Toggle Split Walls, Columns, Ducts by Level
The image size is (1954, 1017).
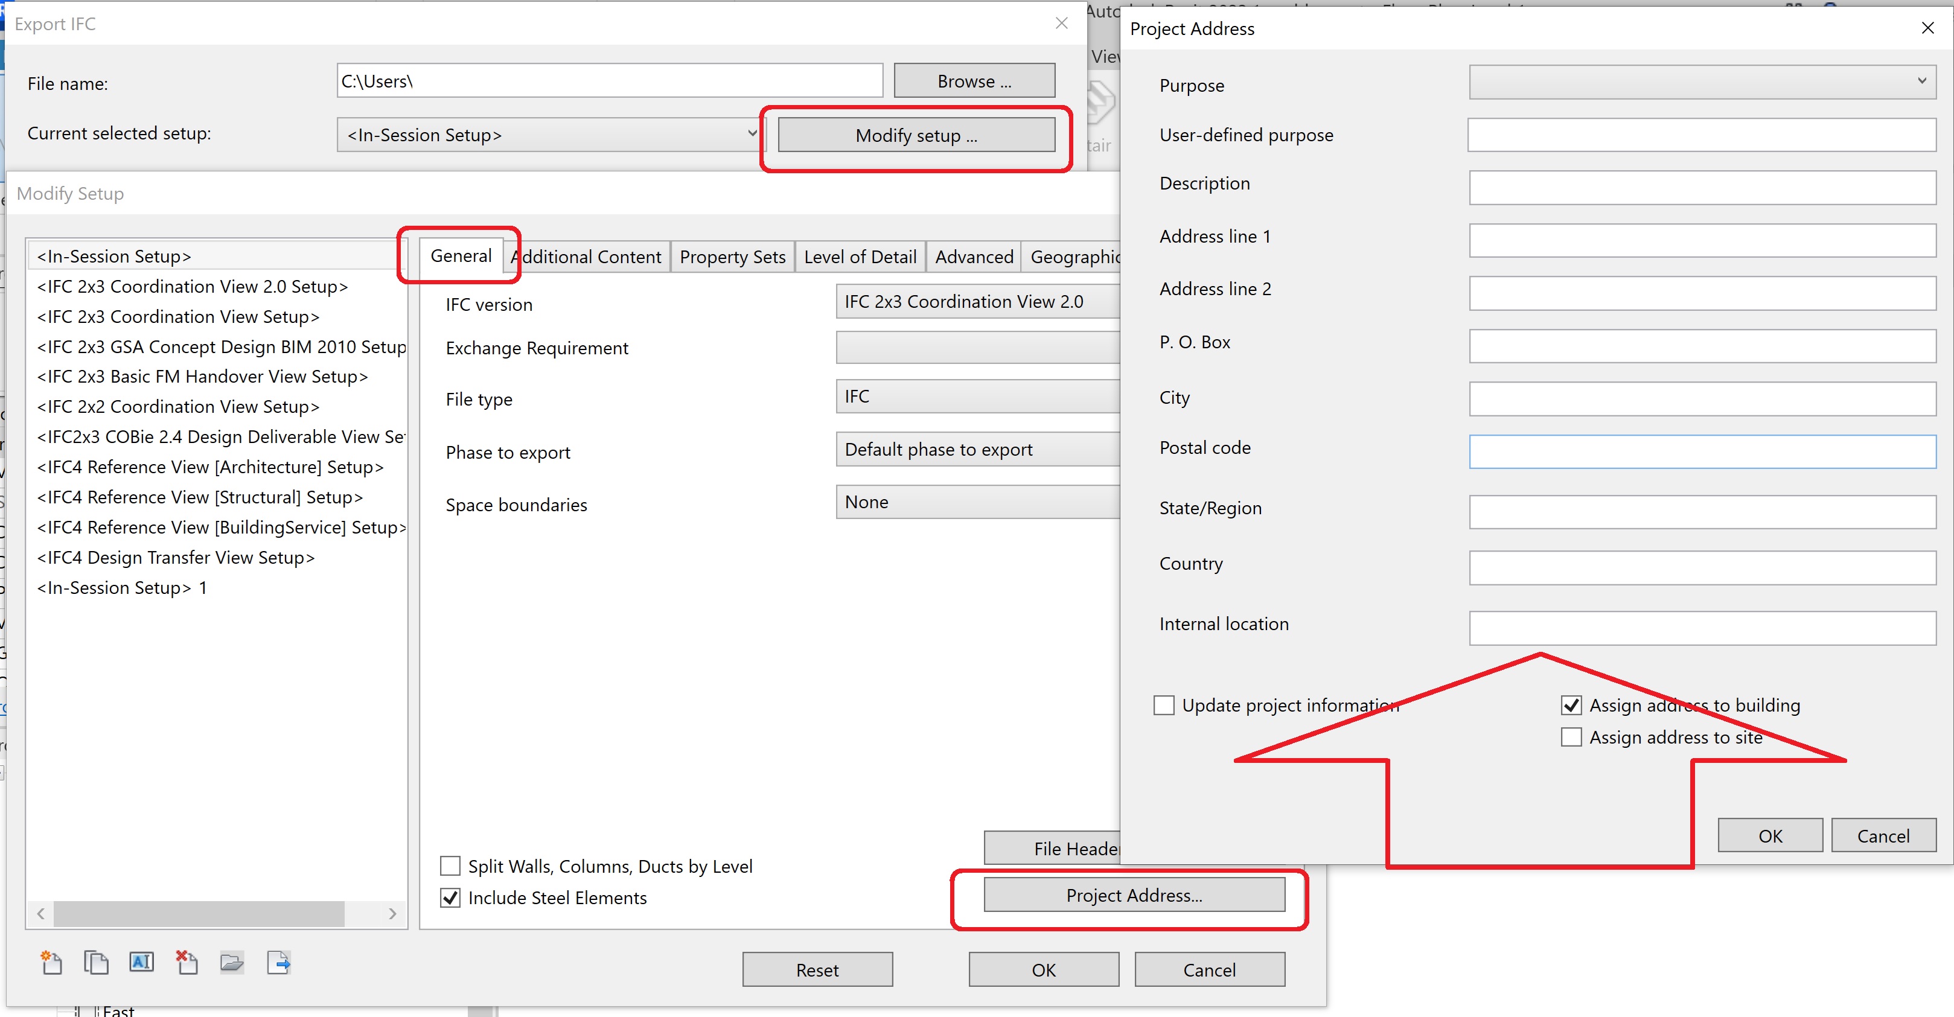pyautogui.click(x=450, y=866)
